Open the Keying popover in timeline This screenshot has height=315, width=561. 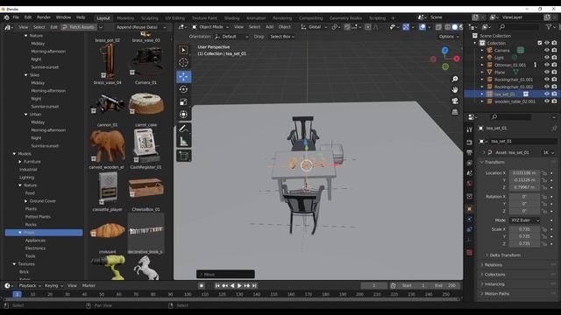53,286
